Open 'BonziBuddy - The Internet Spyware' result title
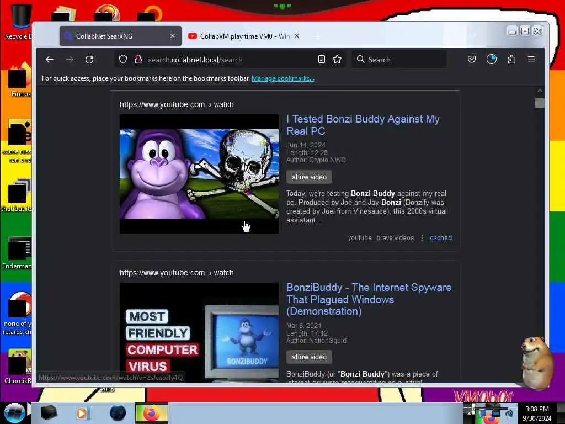 click(x=369, y=299)
